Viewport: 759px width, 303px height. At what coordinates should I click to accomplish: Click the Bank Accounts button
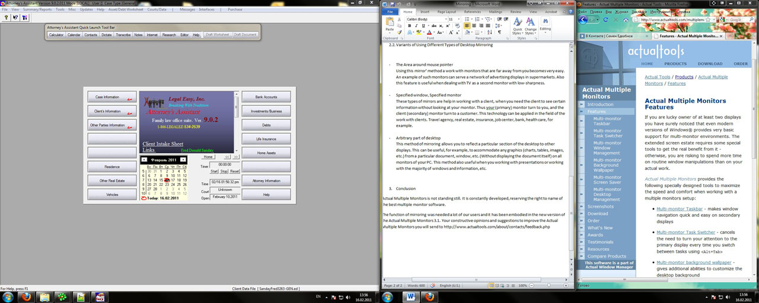[x=266, y=97]
